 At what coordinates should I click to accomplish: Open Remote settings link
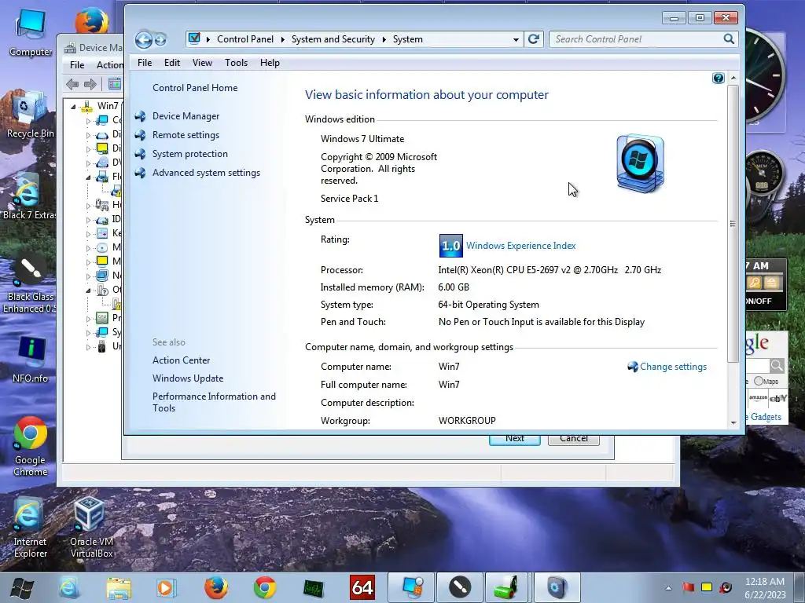click(x=186, y=135)
